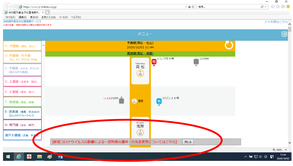The image size is (293, 166).
Task: Click the 高松 Y00 station box
Action: (x=140, y=71)
